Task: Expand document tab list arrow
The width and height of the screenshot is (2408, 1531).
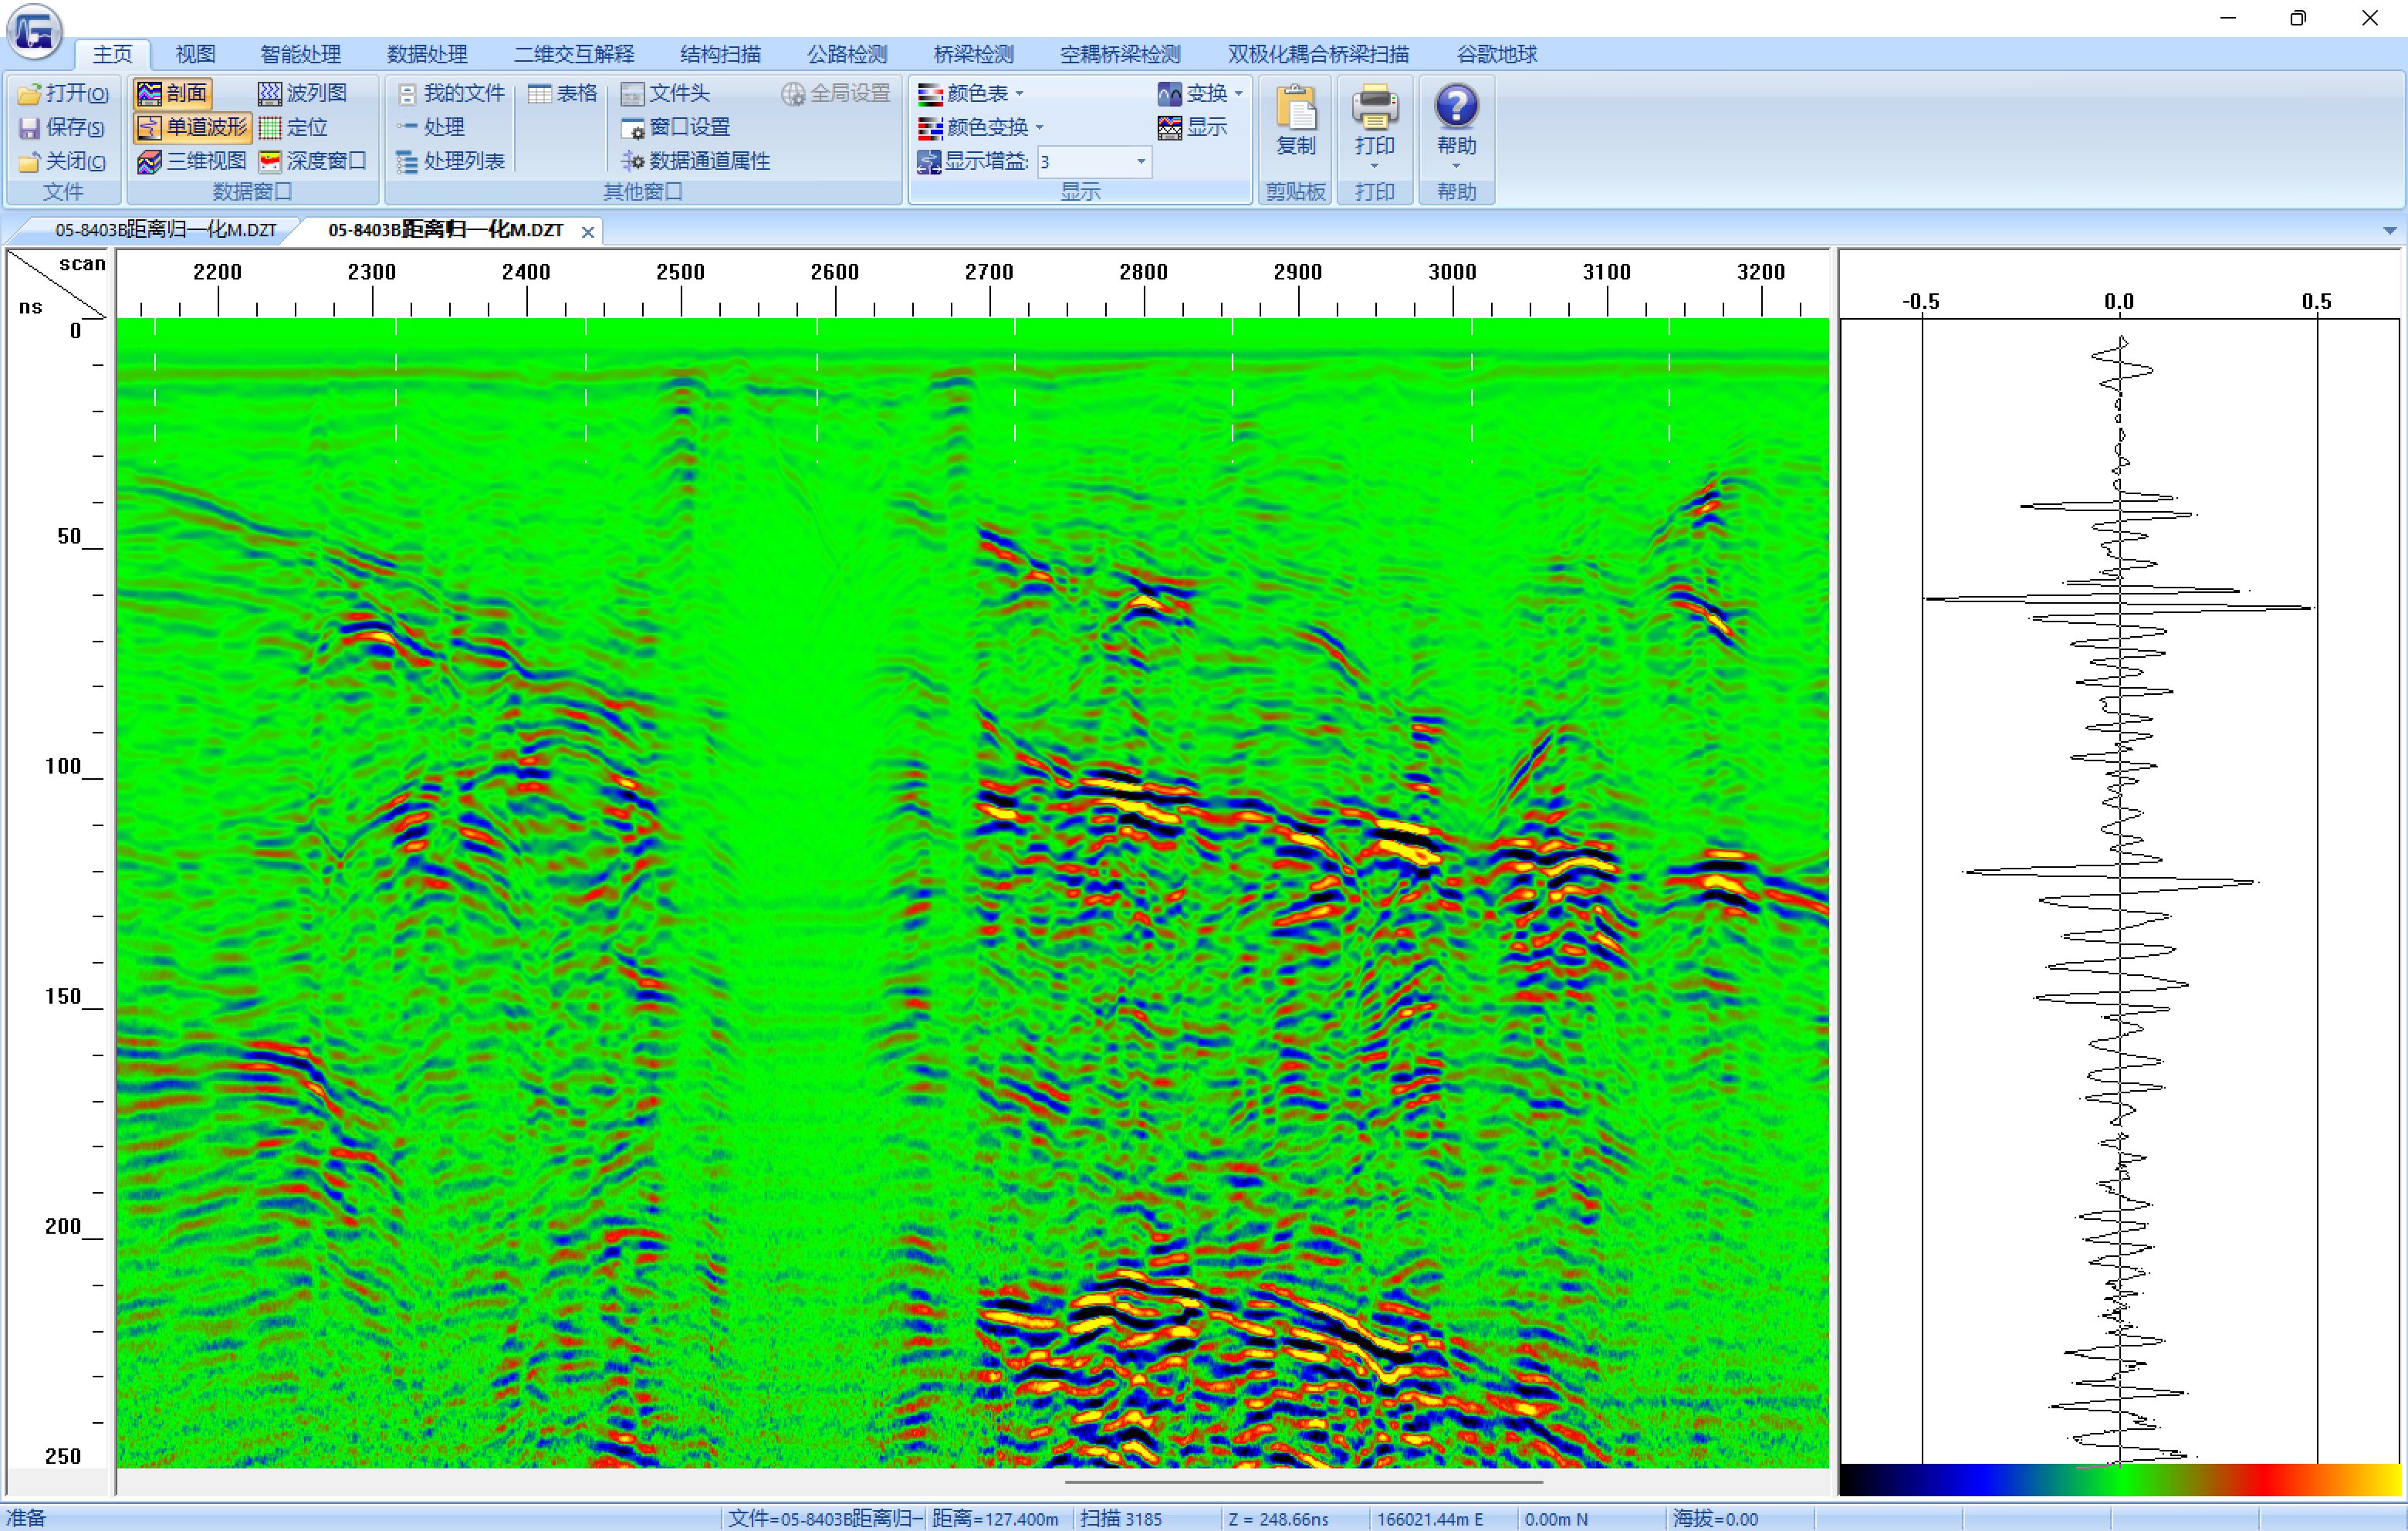Action: tap(2390, 231)
